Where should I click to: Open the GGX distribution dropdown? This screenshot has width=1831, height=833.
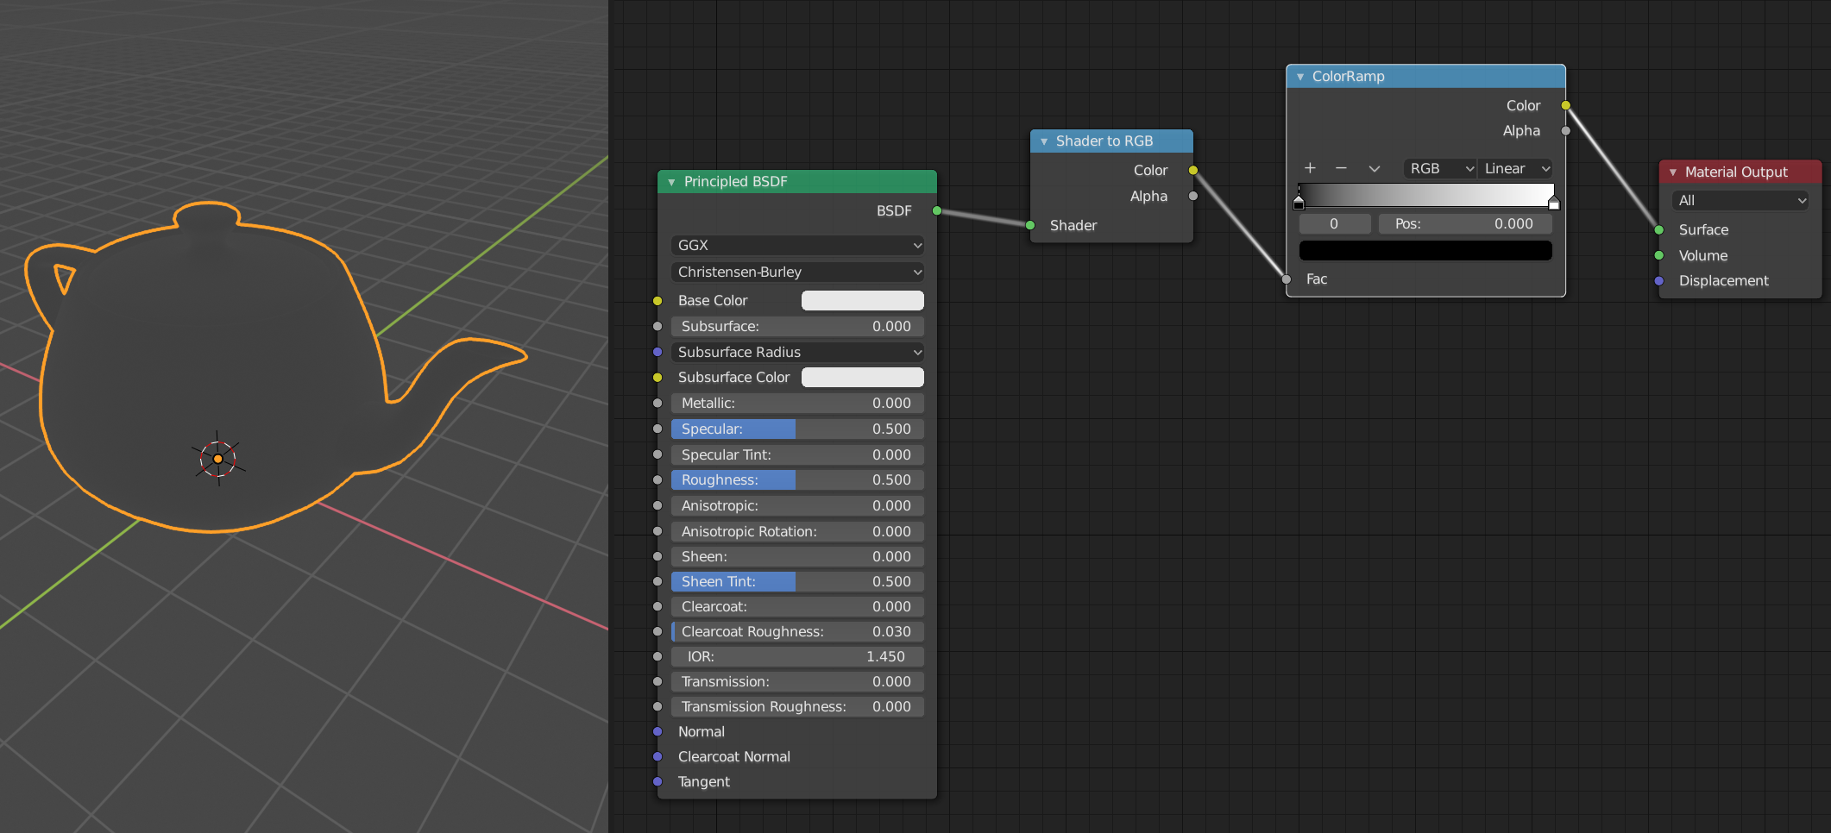pos(796,245)
